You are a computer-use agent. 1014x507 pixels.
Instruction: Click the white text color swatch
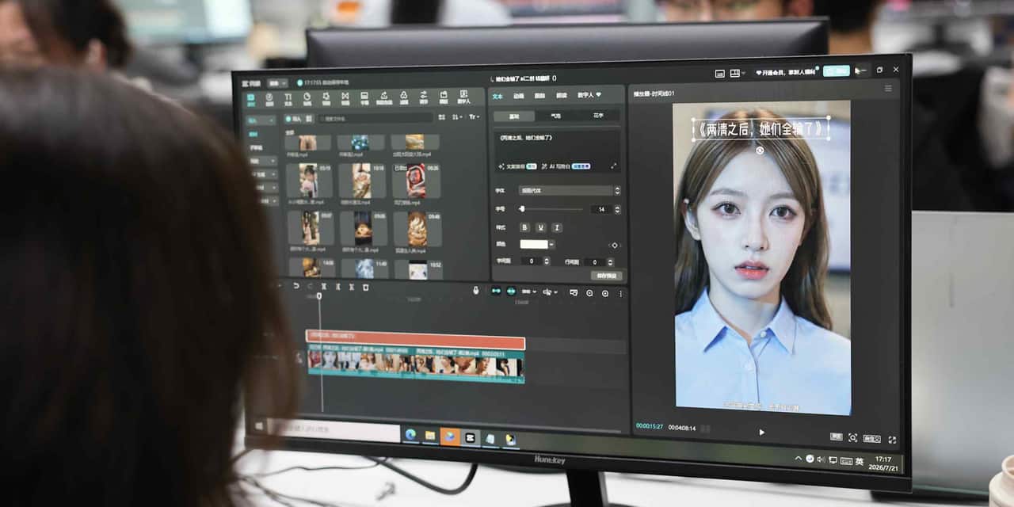[x=534, y=244]
